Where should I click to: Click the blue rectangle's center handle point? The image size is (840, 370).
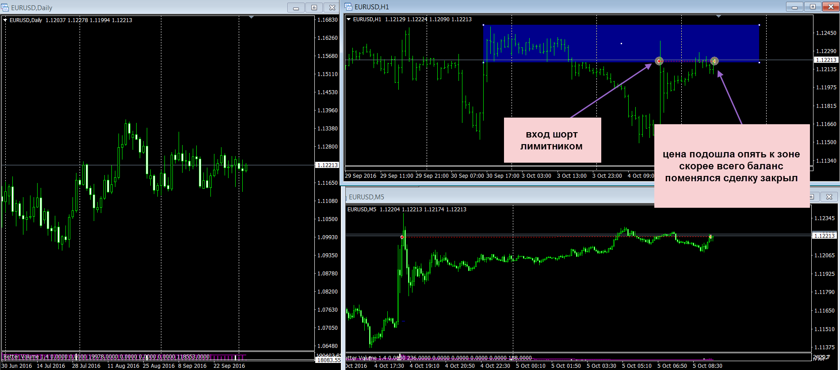pos(621,44)
